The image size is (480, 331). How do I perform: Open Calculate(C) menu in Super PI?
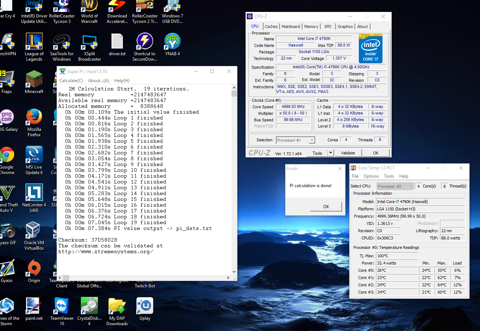(x=71, y=81)
